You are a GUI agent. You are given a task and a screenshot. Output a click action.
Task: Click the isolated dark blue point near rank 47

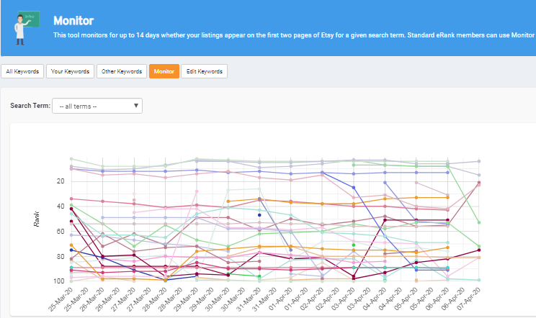[x=259, y=215]
